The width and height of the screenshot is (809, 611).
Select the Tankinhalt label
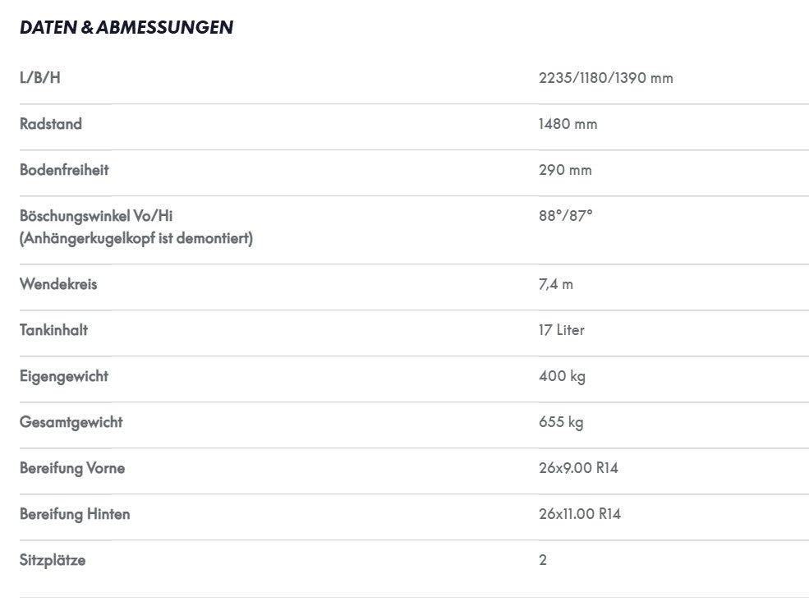point(53,330)
